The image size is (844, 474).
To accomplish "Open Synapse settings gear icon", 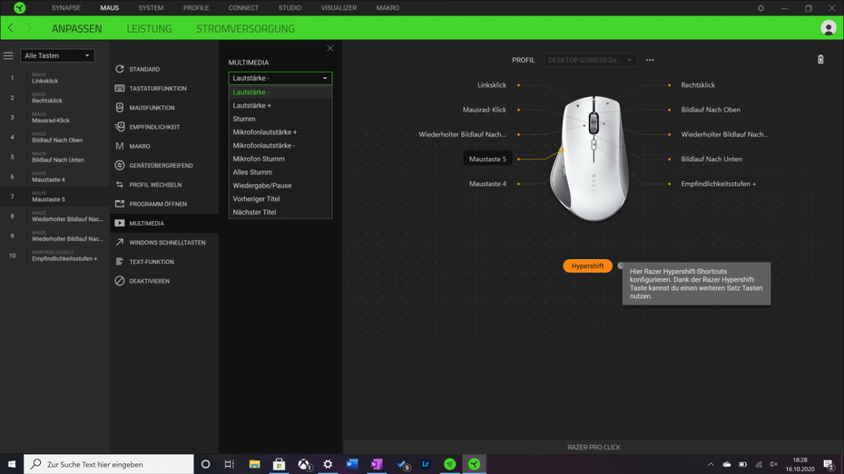I will (x=761, y=8).
